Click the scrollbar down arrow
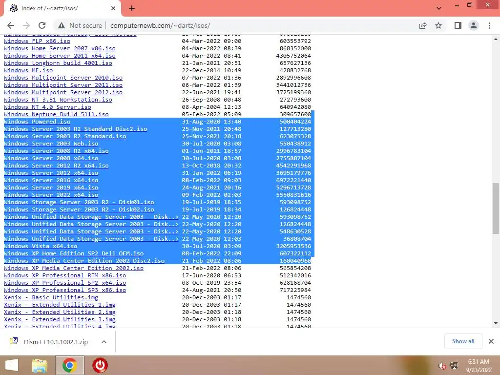Viewport: 500px width, 375px height. pyautogui.click(x=496, y=323)
